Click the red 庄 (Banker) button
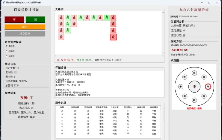 (14, 20)
